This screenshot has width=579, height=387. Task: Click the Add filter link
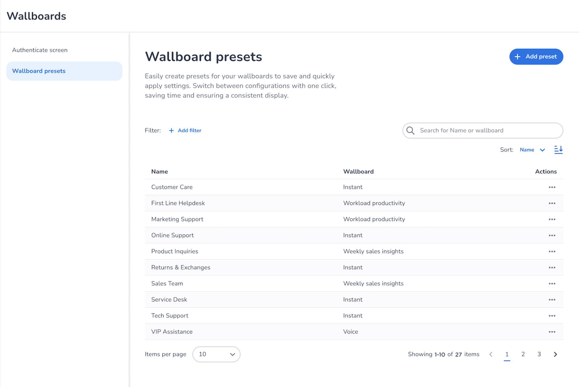185,131
